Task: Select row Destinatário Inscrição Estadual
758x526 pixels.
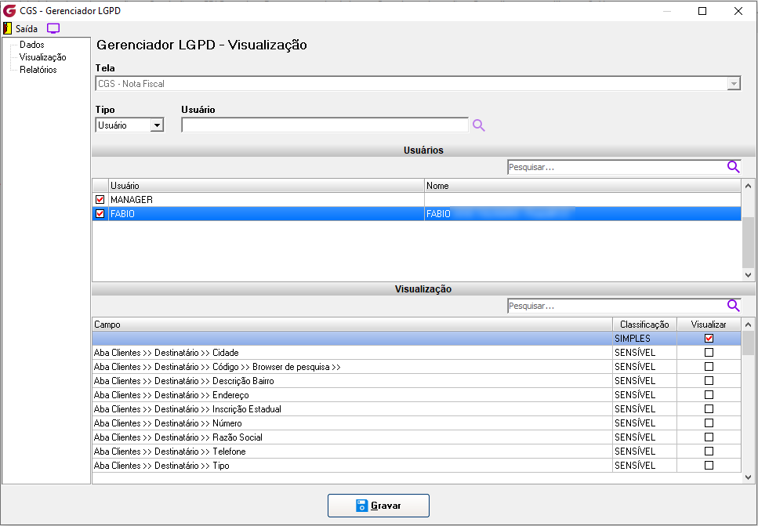Action: pos(417,409)
